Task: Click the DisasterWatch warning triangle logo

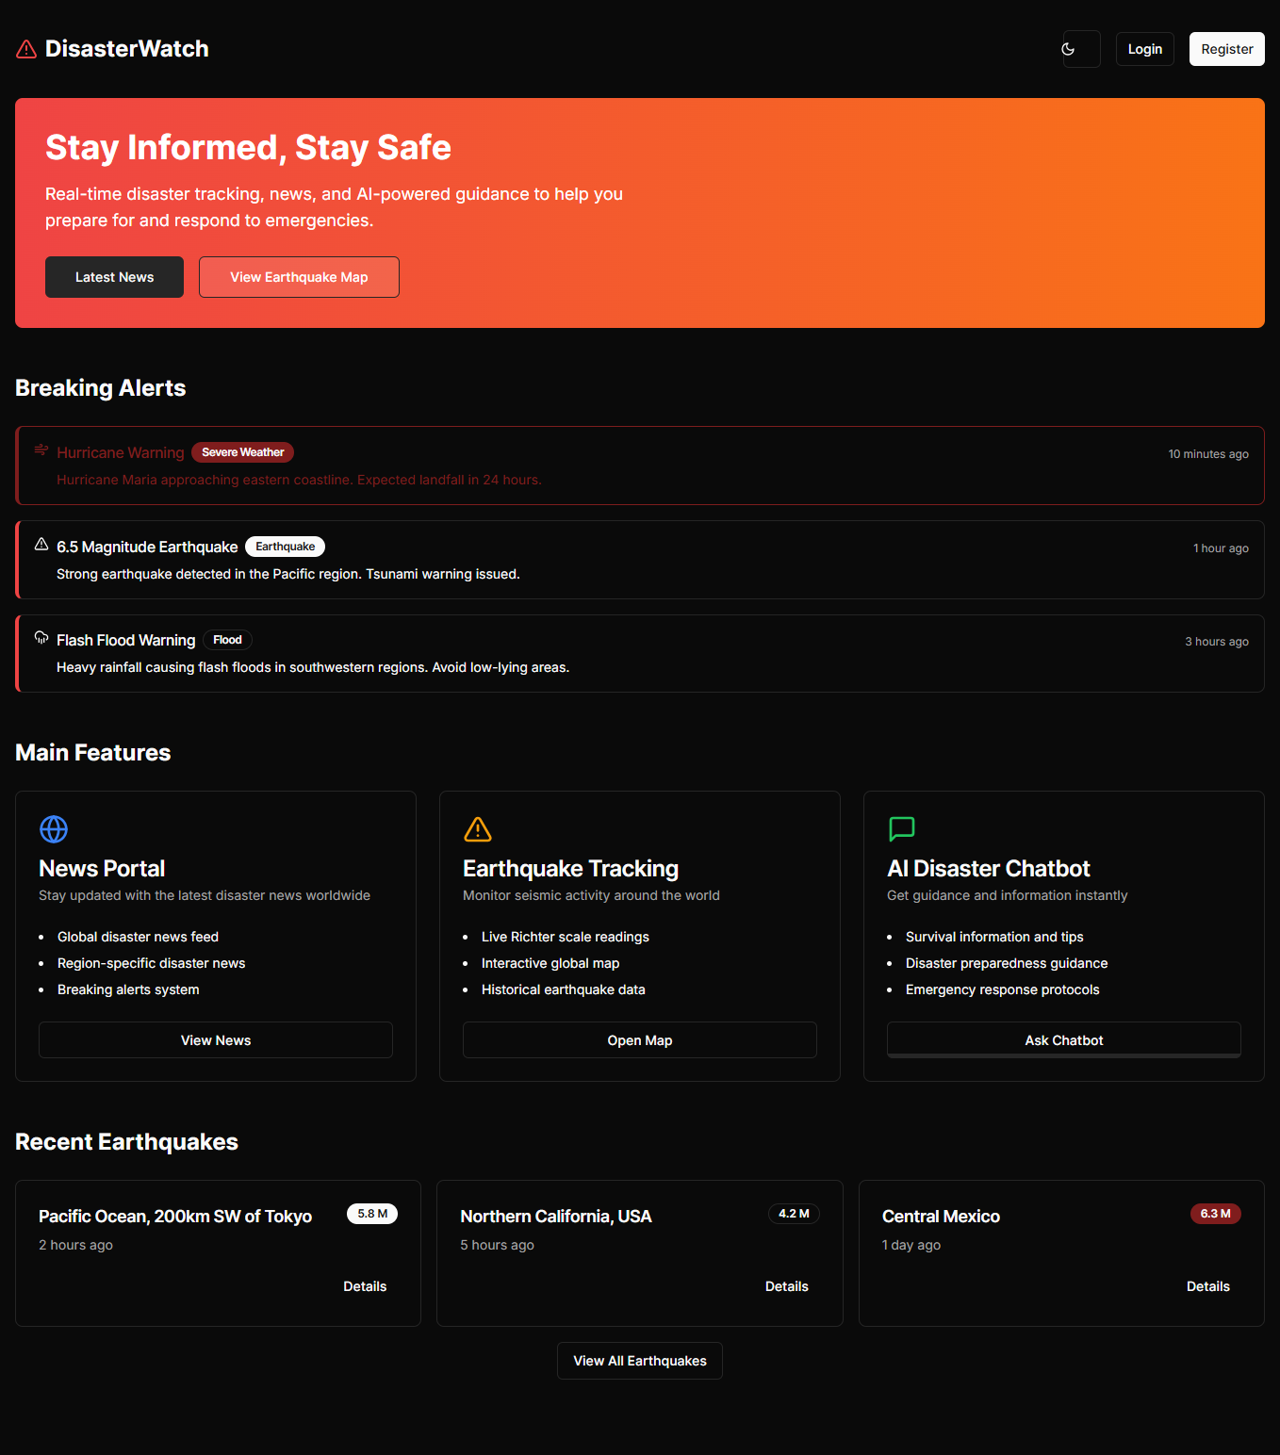Action: point(25,48)
